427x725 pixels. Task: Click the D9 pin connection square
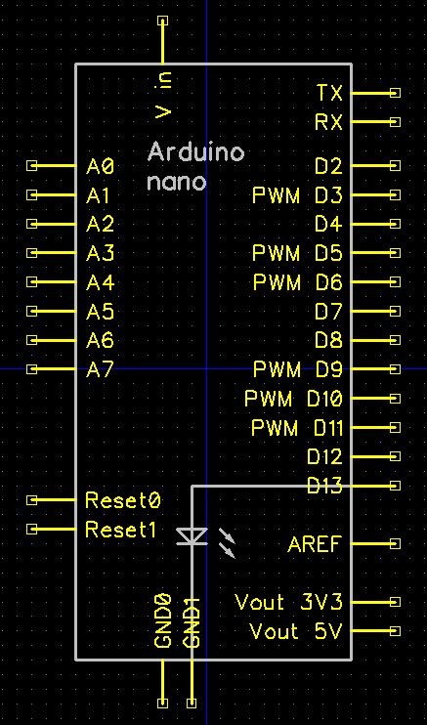(x=395, y=369)
